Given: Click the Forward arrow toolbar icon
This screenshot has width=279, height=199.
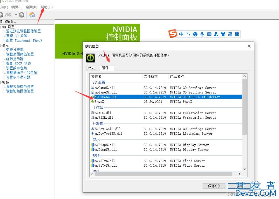Looking at the screenshot, I should [21, 15].
